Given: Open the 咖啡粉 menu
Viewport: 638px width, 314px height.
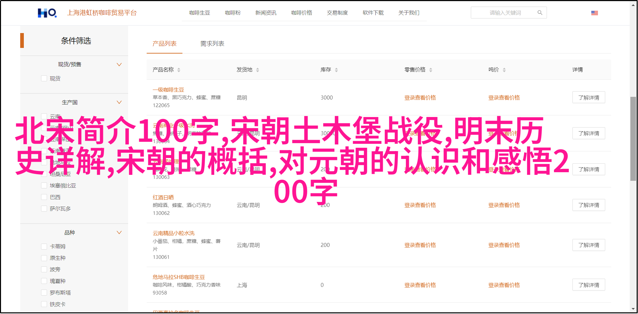Looking at the screenshot, I should (233, 13).
